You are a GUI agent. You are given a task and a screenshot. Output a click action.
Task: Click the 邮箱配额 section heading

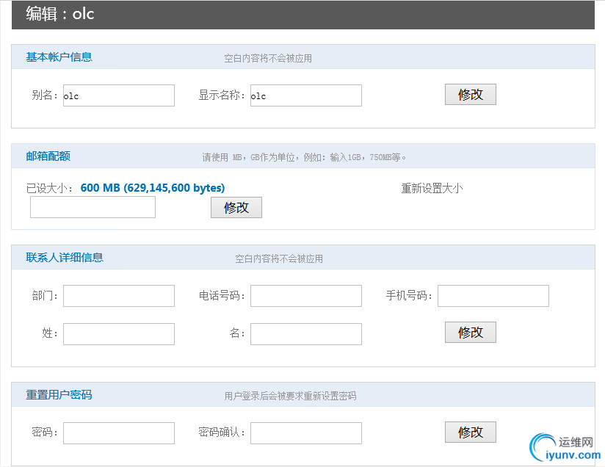48,156
